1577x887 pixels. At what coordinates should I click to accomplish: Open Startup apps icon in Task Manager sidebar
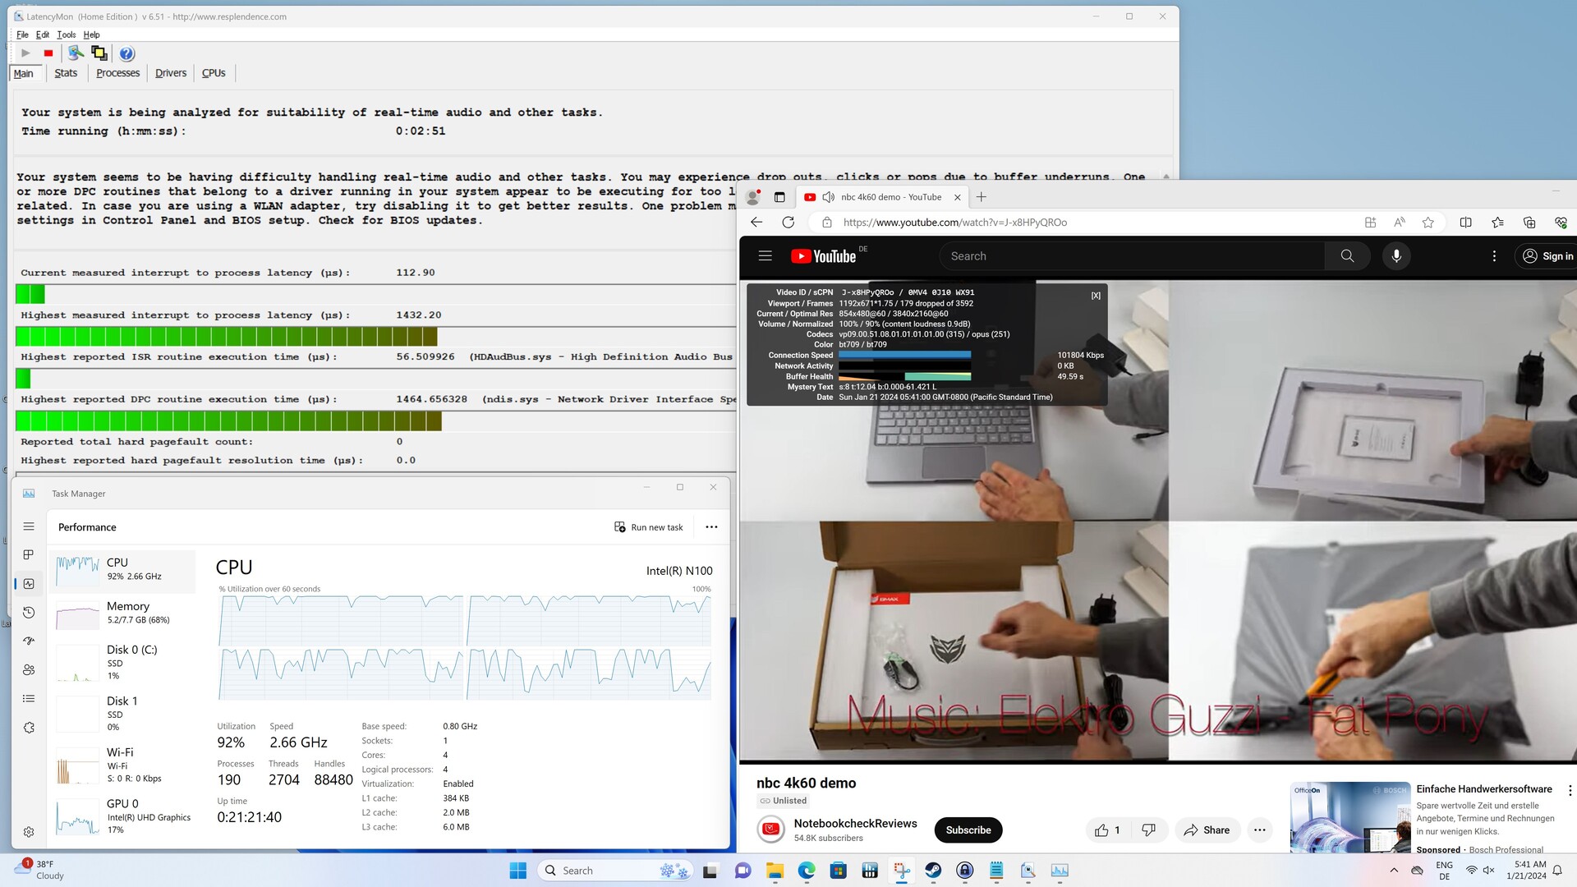pos(29,641)
